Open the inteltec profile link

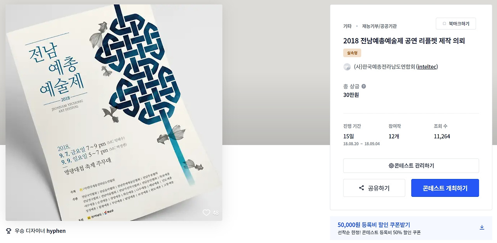[427, 67]
